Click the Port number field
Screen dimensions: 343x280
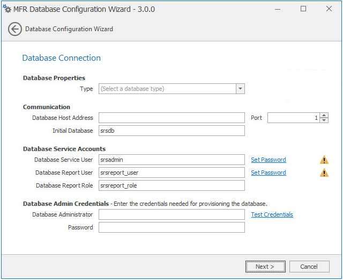click(x=293, y=118)
